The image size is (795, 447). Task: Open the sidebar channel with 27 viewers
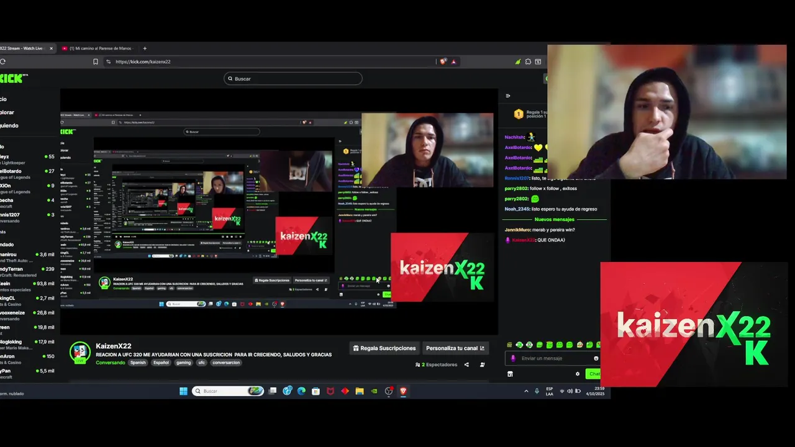[x=27, y=174]
